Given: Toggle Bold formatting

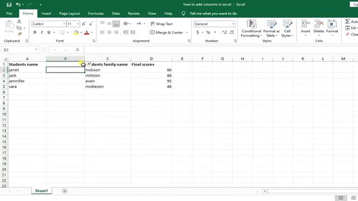Looking at the screenshot, I should [35, 32].
